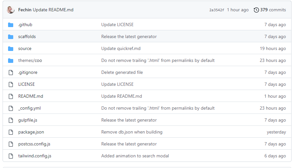Image resolution: width=299 pixels, height=168 pixels.
Task: Open 'Added animation to search modal' commit
Action: coord(135,156)
